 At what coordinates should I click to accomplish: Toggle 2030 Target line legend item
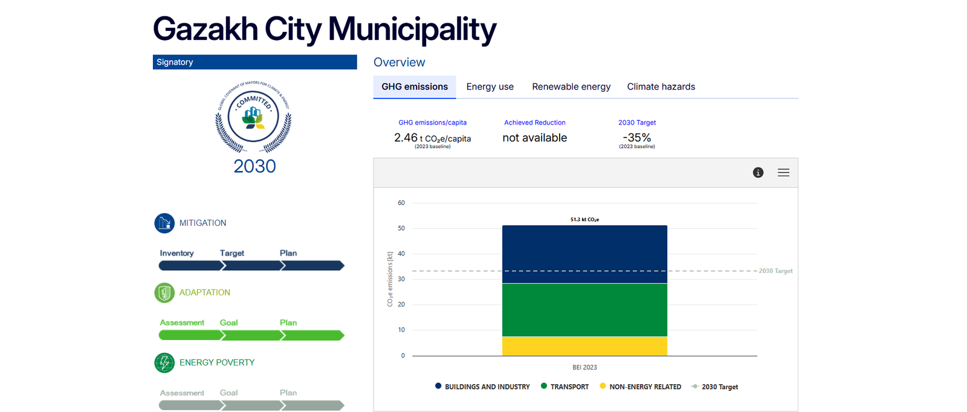point(714,387)
